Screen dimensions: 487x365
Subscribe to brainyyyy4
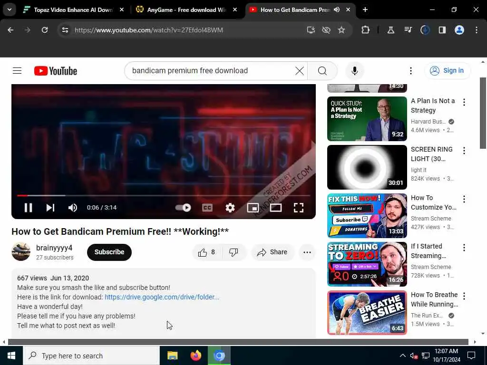click(x=109, y=252)
